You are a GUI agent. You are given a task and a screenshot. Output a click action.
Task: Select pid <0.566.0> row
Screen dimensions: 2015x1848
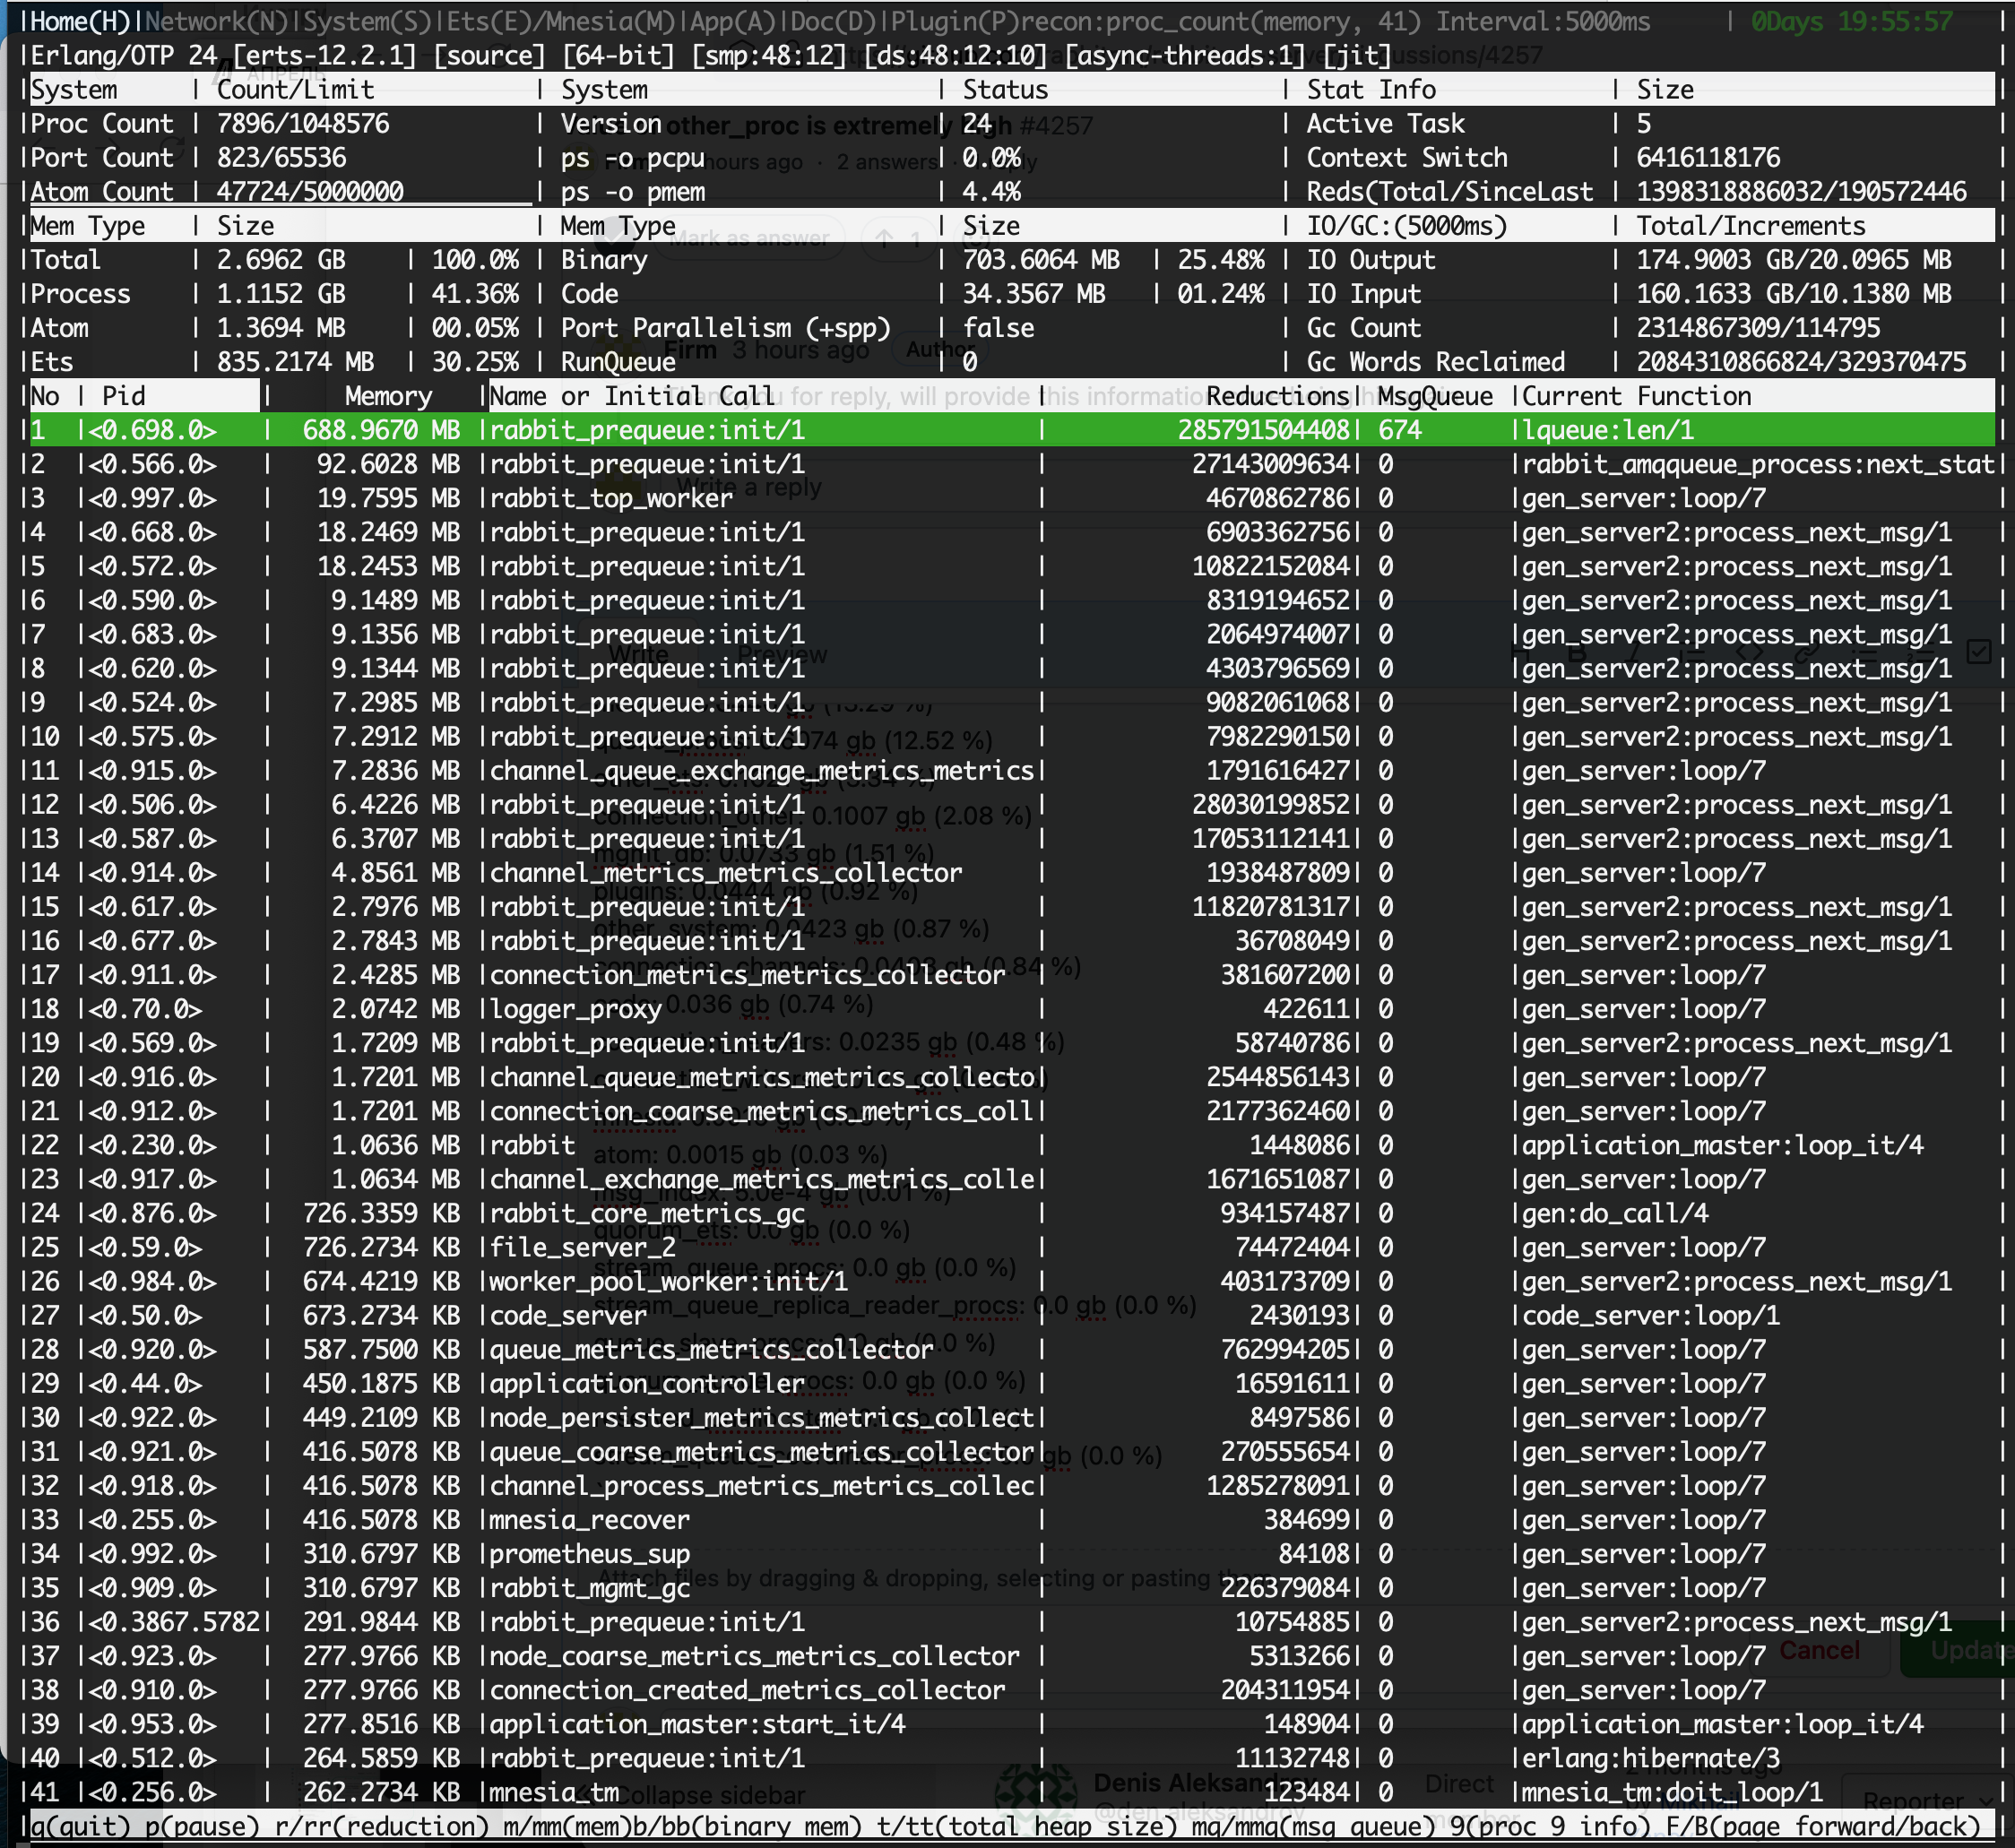pyautogui.click(x=1010, y=464)
